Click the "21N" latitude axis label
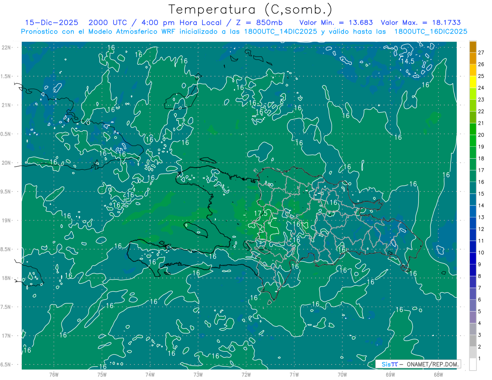The width and height of the screenshot is (492, 380). point(7,105)
